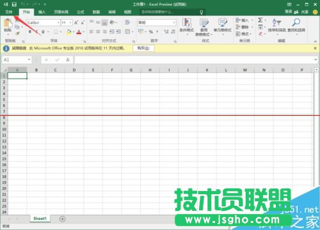
Task: Click the smiley feedback icon
Action: tap(315, 12)
